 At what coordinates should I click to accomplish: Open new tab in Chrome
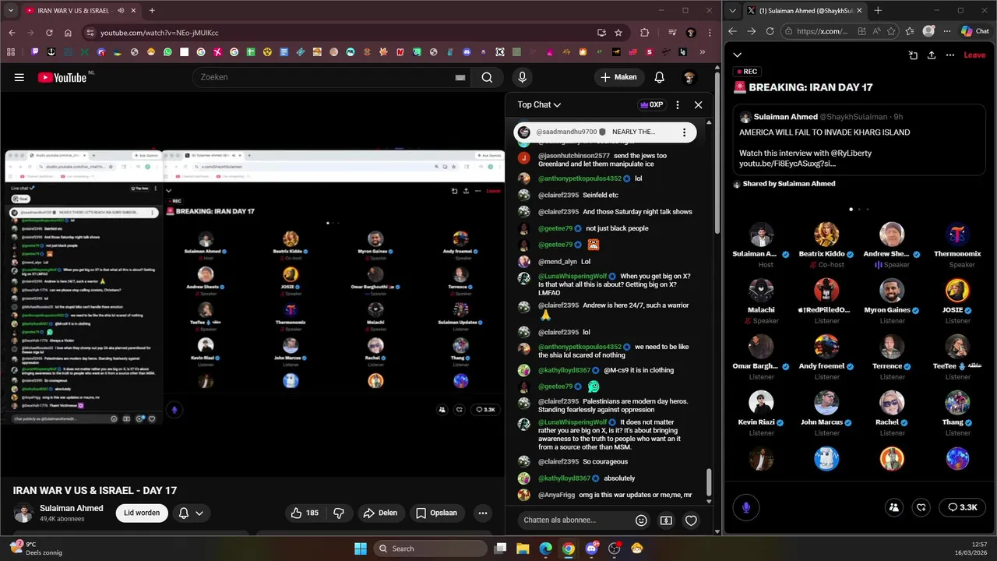click(x=152, y=11)
